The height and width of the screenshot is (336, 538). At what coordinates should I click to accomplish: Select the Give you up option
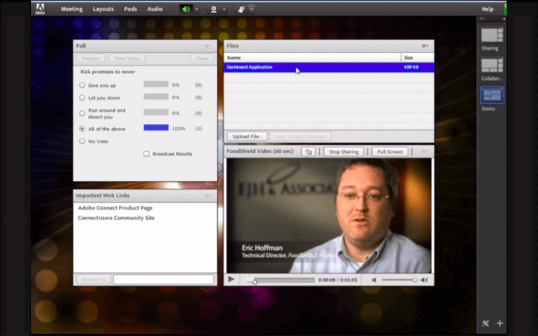(82, 85)
